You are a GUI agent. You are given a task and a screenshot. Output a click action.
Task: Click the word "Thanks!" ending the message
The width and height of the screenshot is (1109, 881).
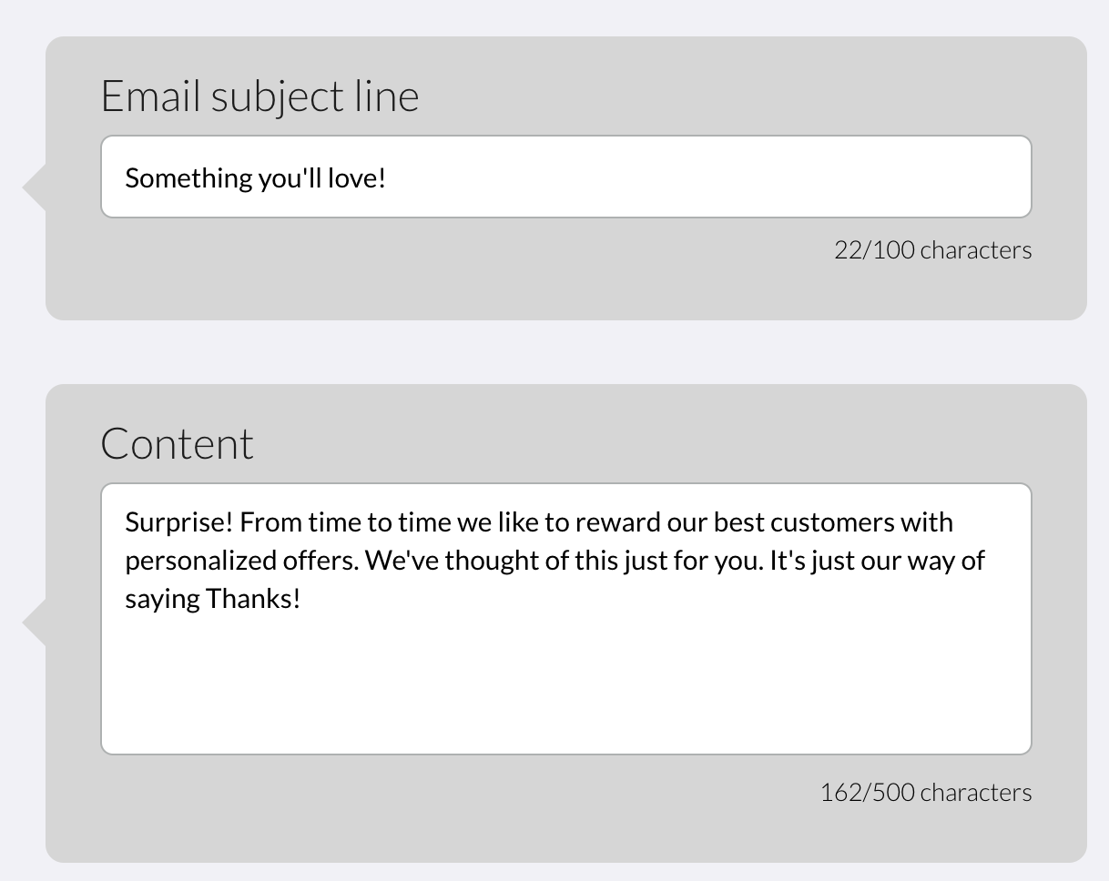point(252,599)
